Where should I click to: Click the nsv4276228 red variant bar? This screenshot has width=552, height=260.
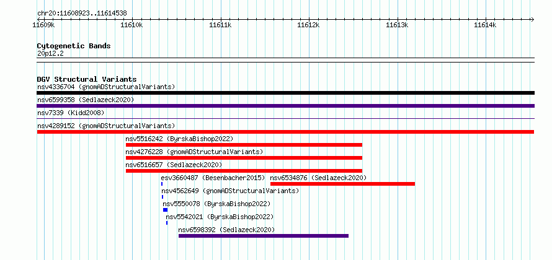[x=244, y=158]
